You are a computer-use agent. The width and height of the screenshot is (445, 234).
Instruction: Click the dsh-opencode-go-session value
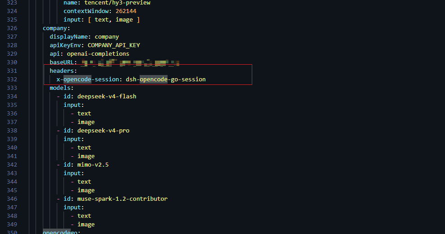pyautogui.click(x=166, y=79)
